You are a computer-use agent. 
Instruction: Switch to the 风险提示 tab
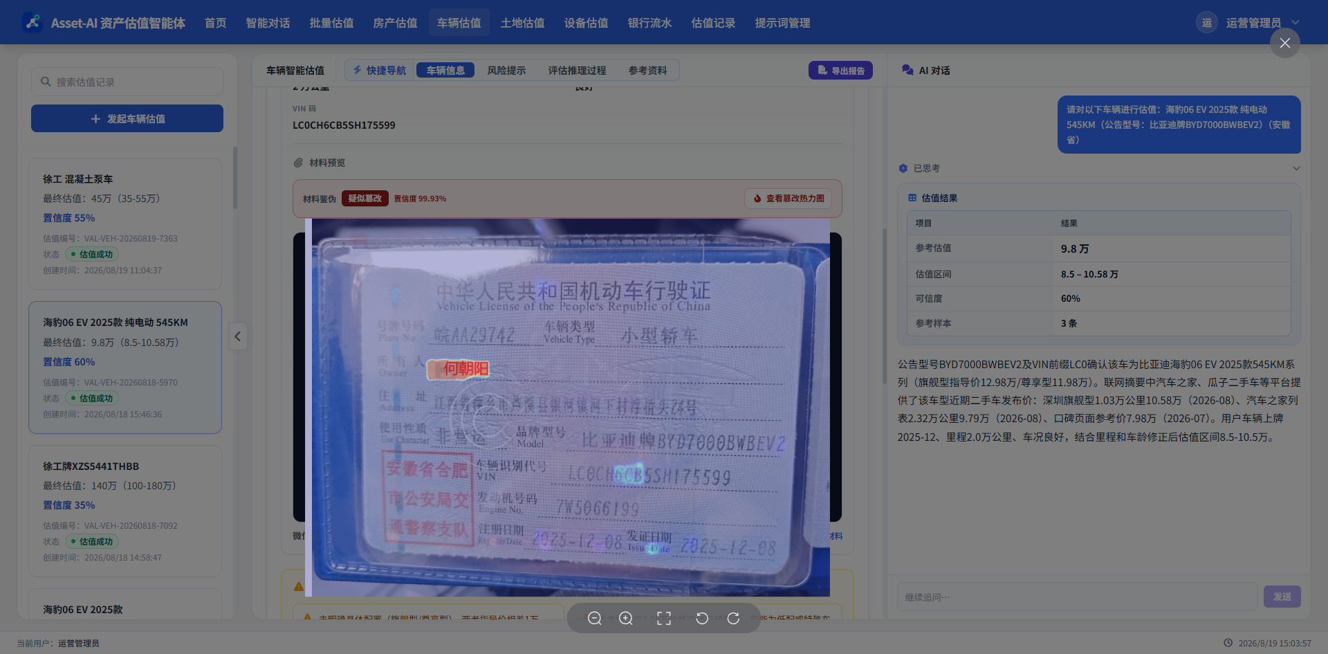[506, 70]
